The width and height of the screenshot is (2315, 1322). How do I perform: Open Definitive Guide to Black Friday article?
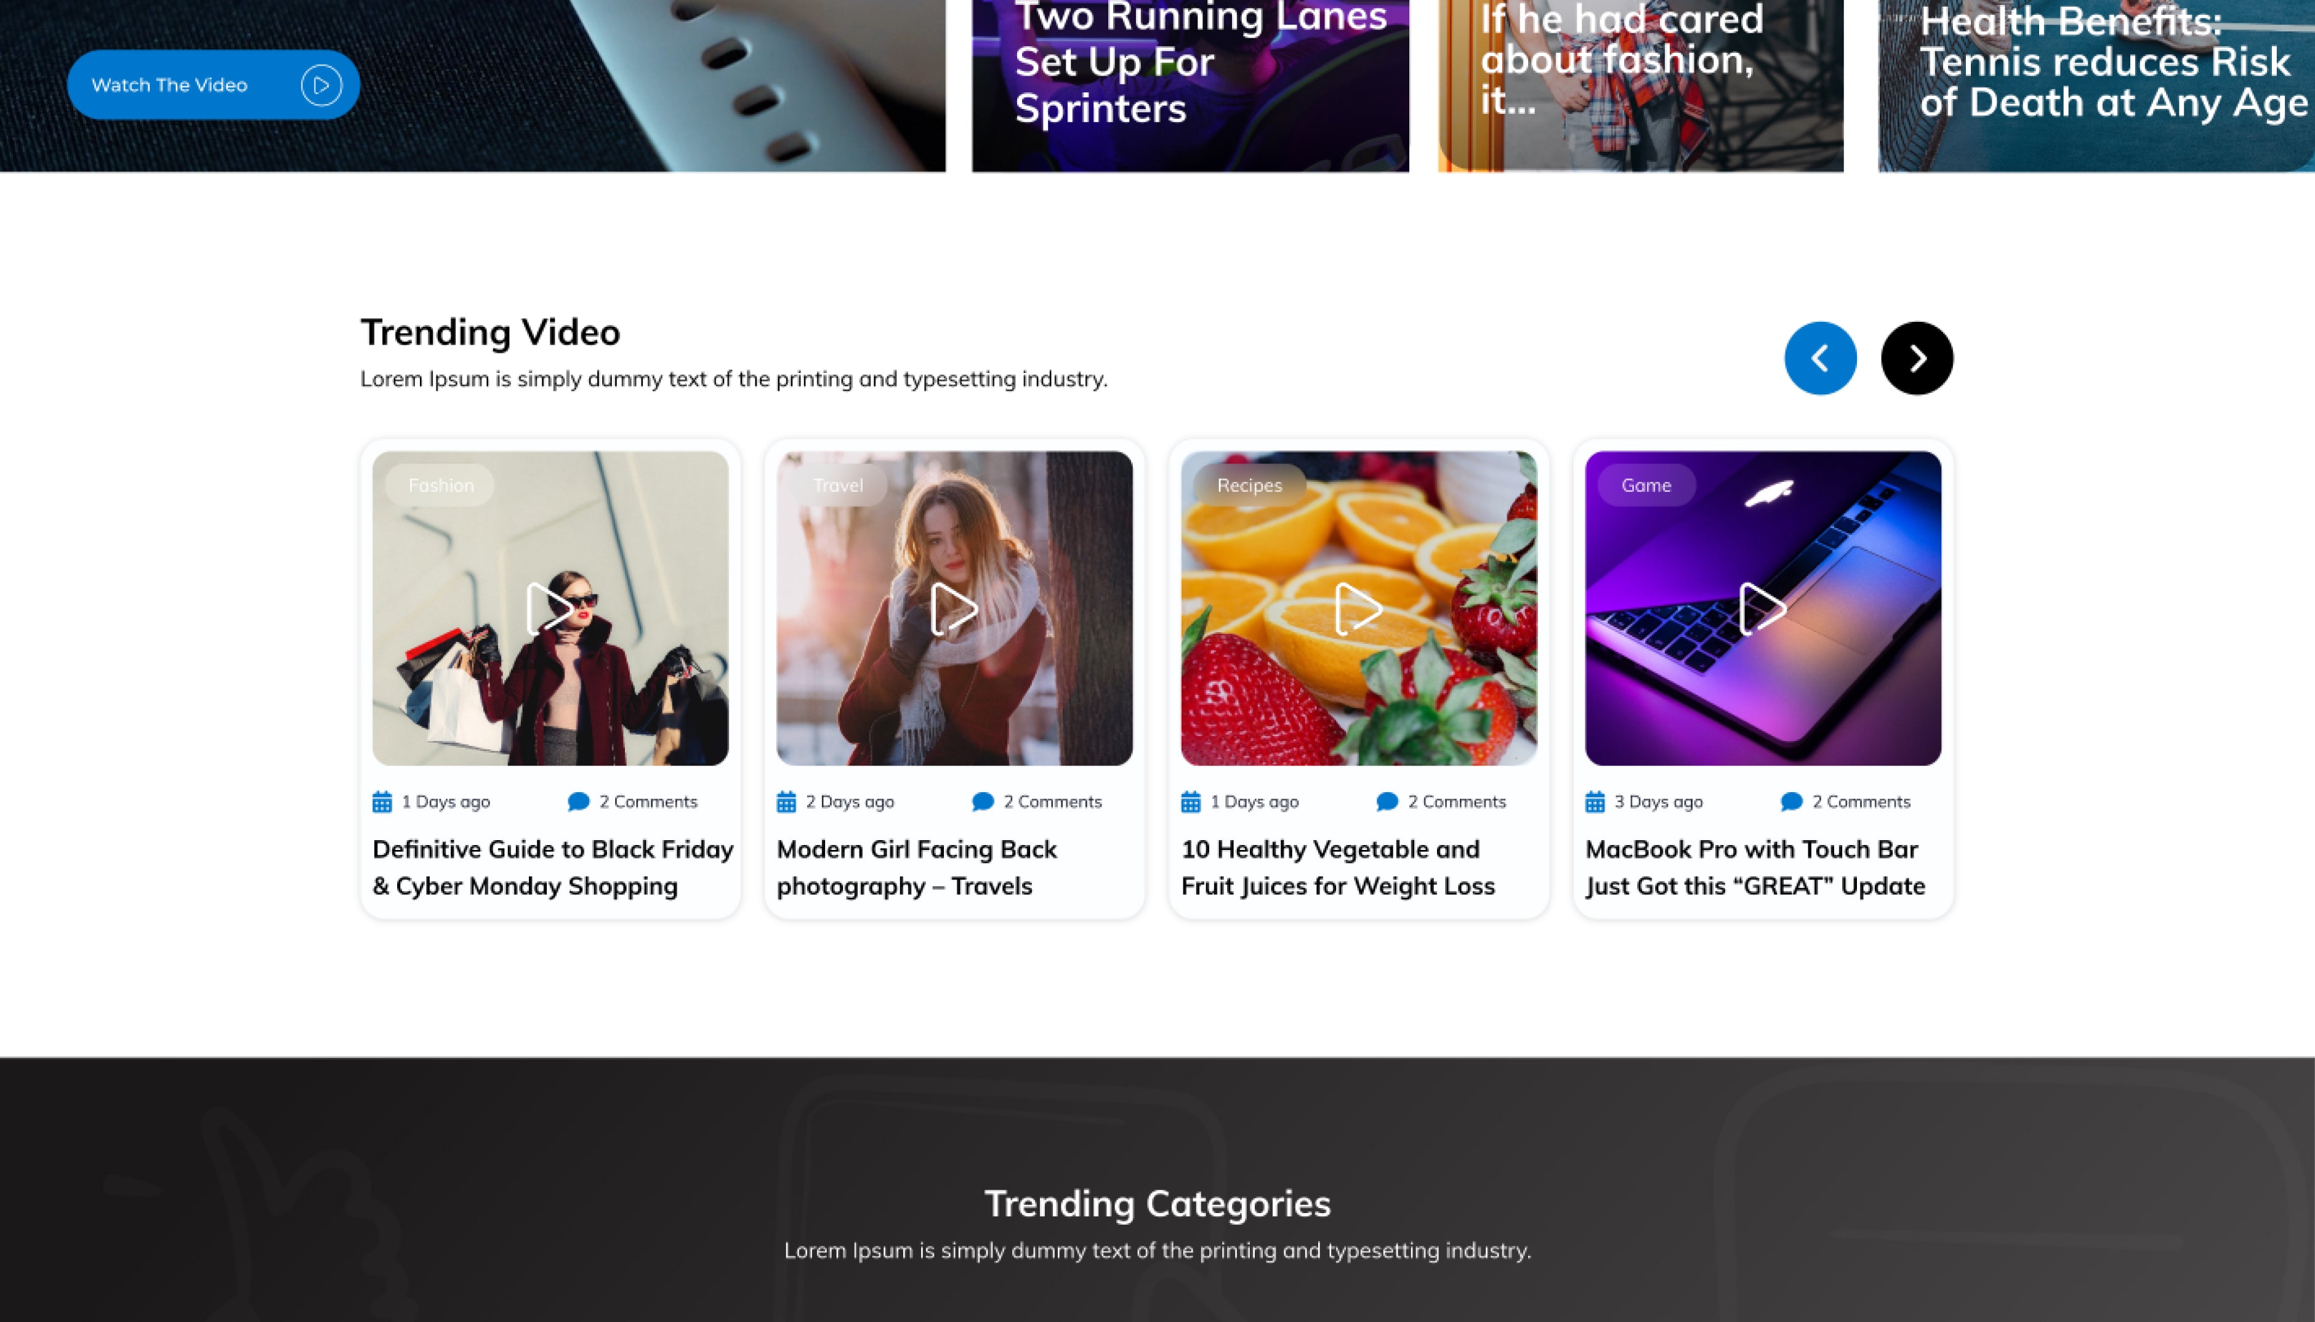point(551,867)
